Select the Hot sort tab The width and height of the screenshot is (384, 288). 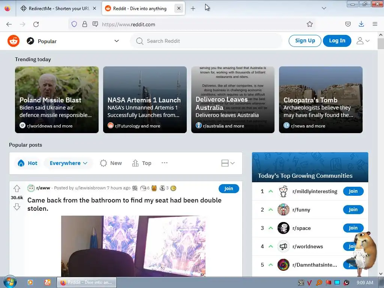click(27, 163)
